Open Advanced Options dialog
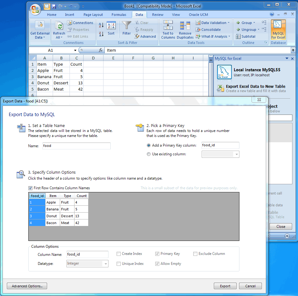 click(27, 286)
